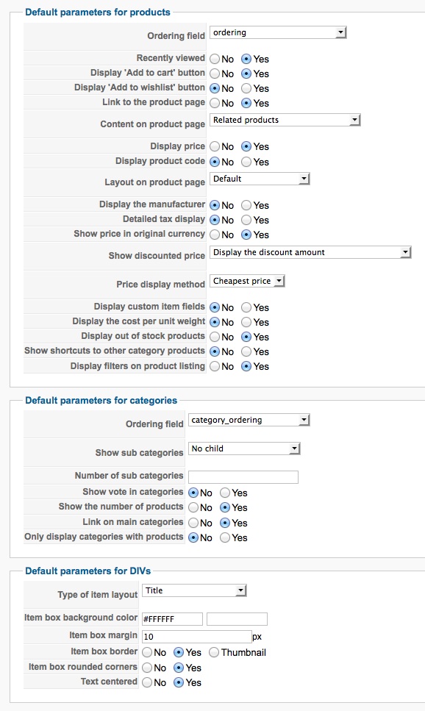Screen dimensions: 425x711
Task: Select Yes for Show vote in categories
Action: [x=225, y=493]
